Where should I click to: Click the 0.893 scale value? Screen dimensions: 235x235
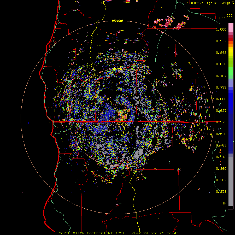pyautogui.click(x=221, y=52)
